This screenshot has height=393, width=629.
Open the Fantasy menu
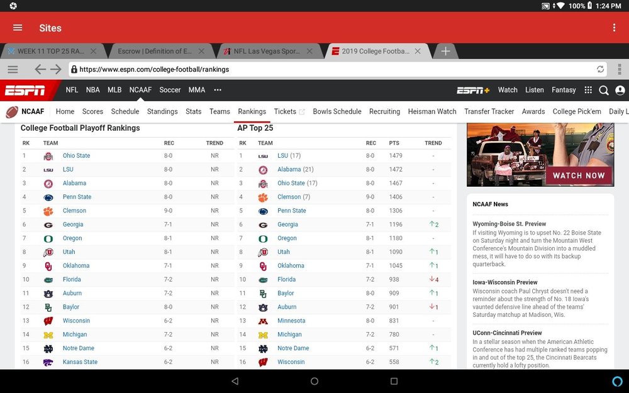(x=564, y=90)
